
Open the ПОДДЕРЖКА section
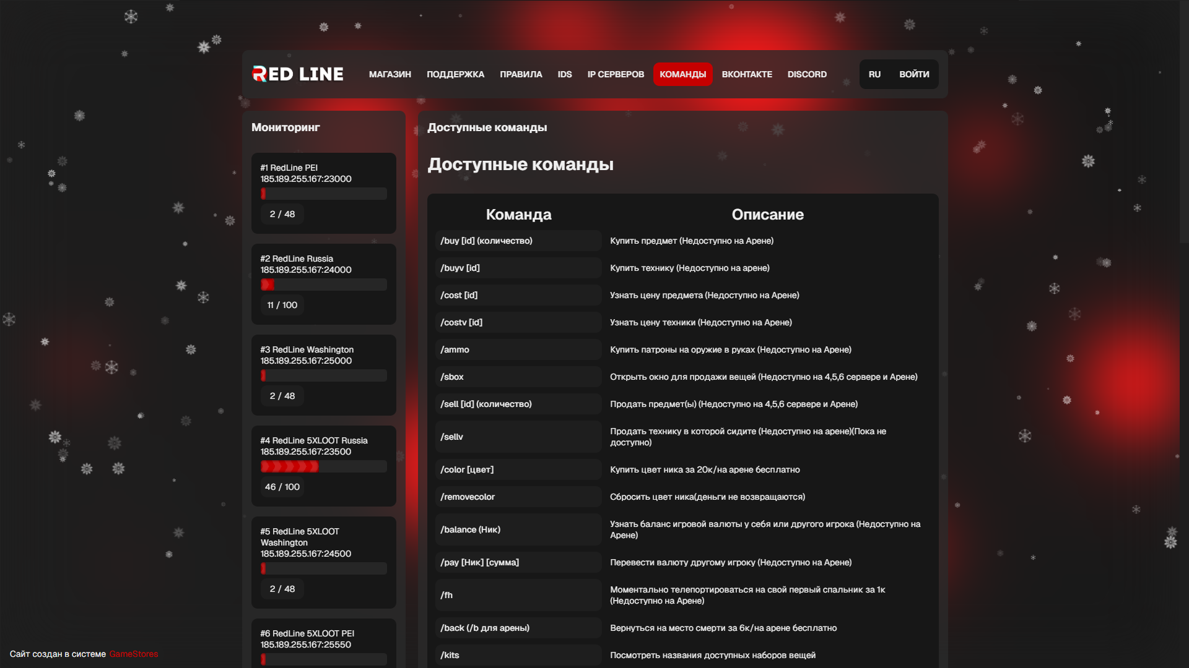pos(455,74)
